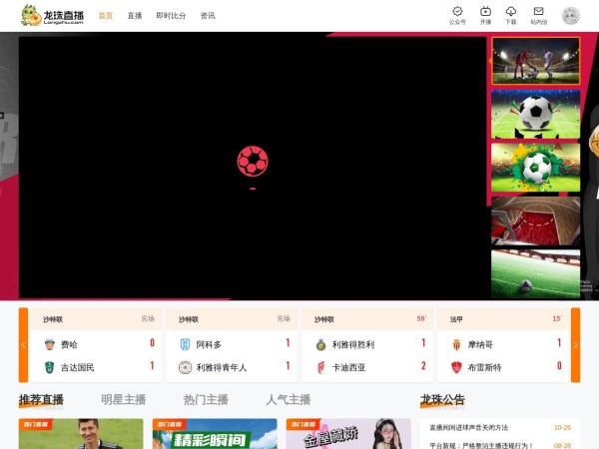The width and height of the screenshot is (599, 449).
Task: Go to 首页 in the top navigation
Action: tap(106, 16)
